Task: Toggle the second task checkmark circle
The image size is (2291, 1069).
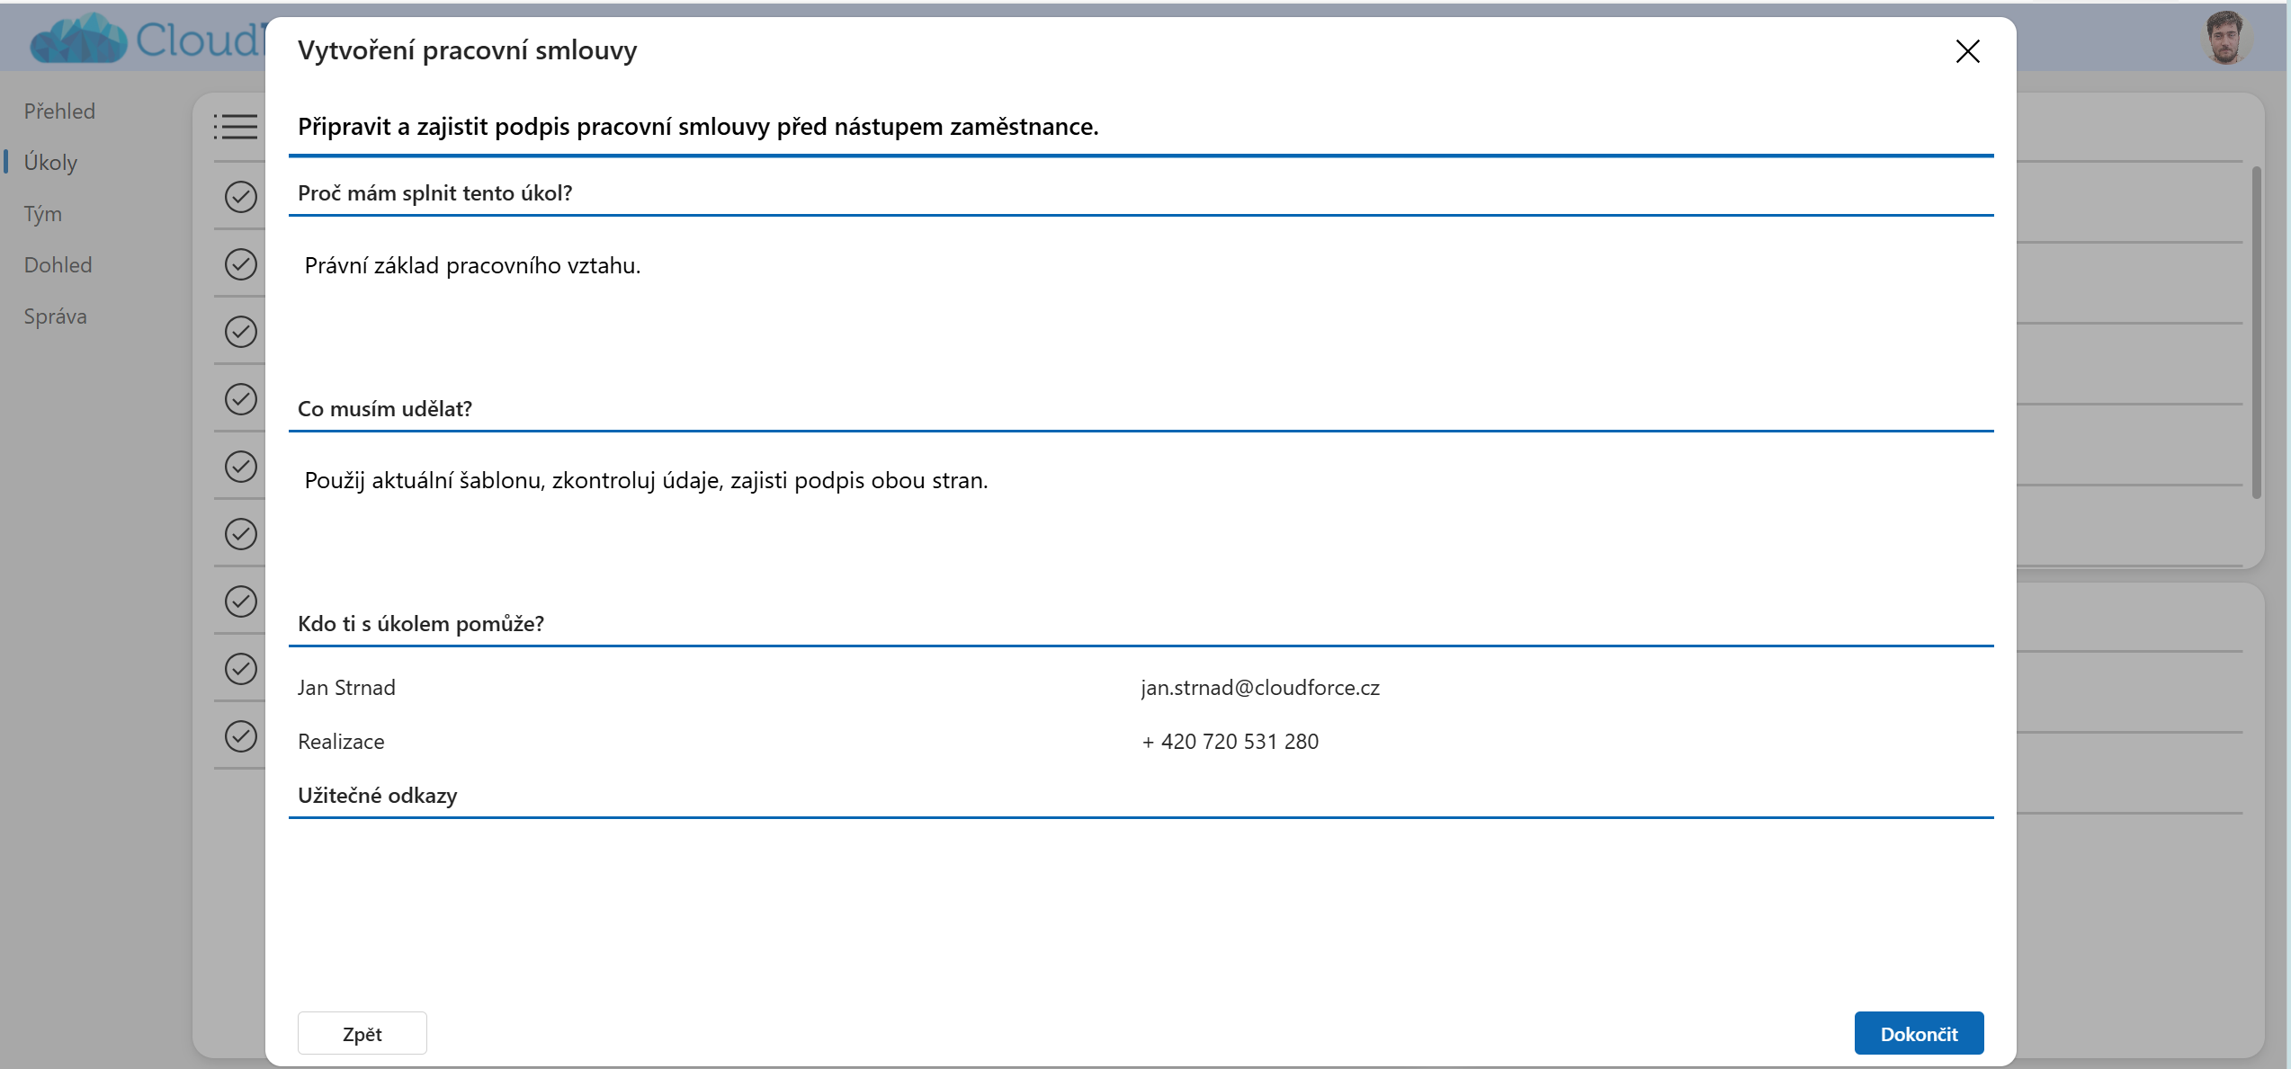Action: click(x=240, y=264)
